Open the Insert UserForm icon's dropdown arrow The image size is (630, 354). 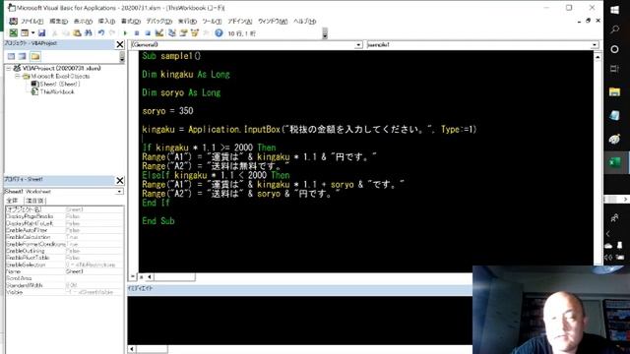pyautogui.click(x=32, y=32)
